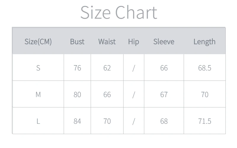The width and height of the screenshot is (237, 148).
Task: Select bust value 84 for size L
Action: tap(77, 121)
